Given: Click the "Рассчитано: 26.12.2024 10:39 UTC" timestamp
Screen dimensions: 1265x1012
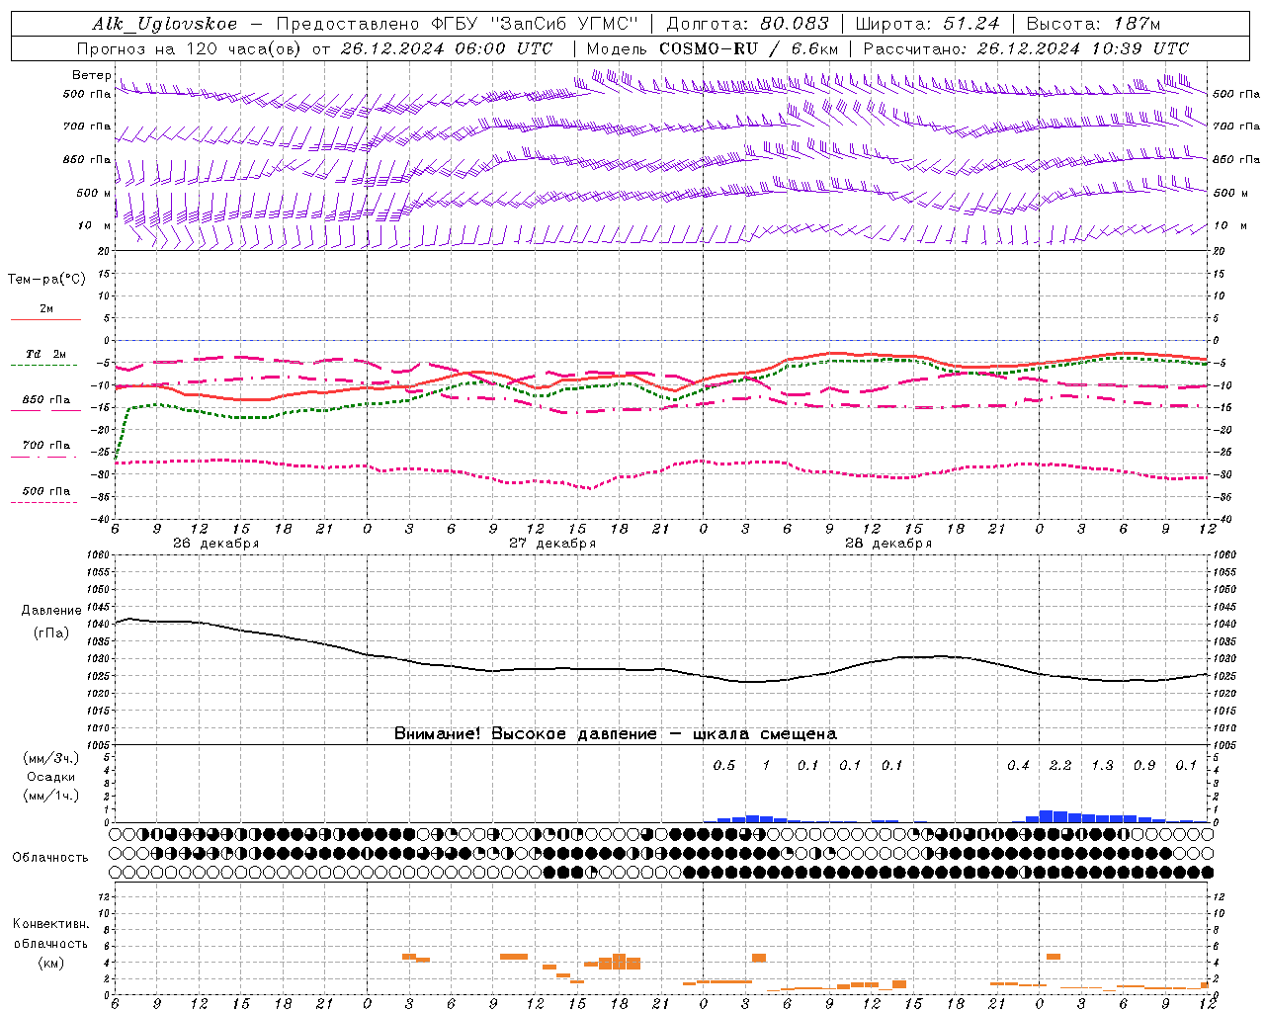Looking at the screenshot, I should [1026, 48].
